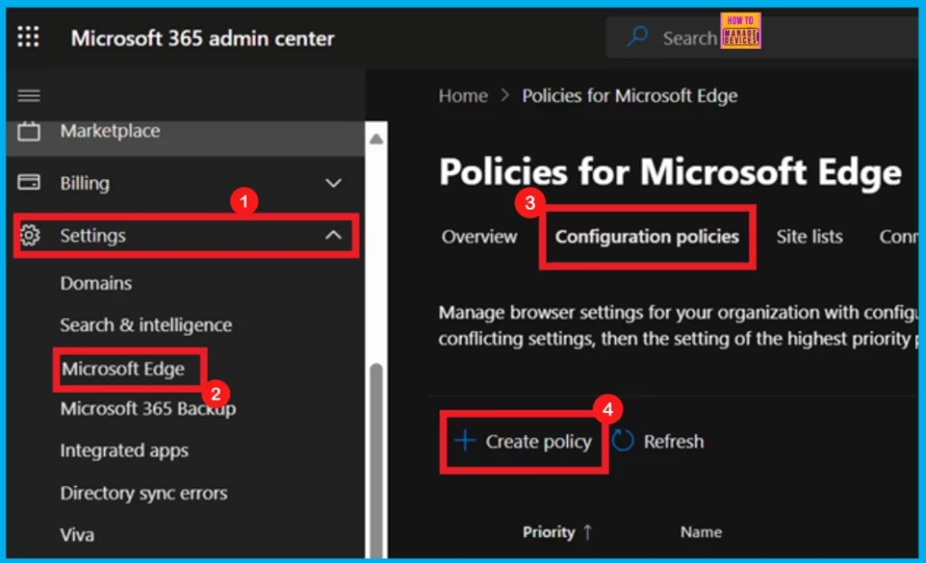This screenshot has height=563, width=926.
Task: Select Domains under Settings
Action: 96,283
